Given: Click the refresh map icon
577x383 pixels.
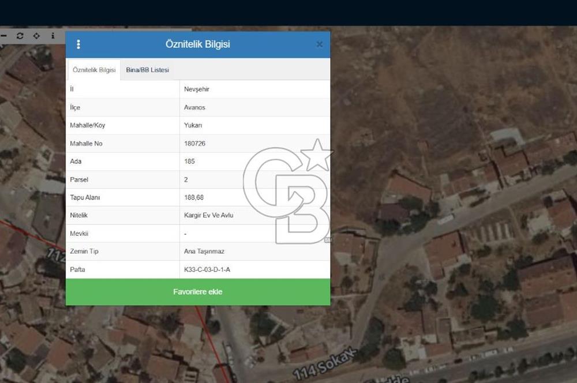Looking at the screenshot, I should 20,36.
